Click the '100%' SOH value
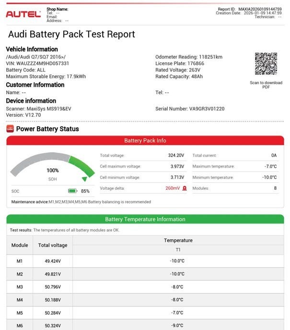Screen dimensions: 290x330 [53, 171]
